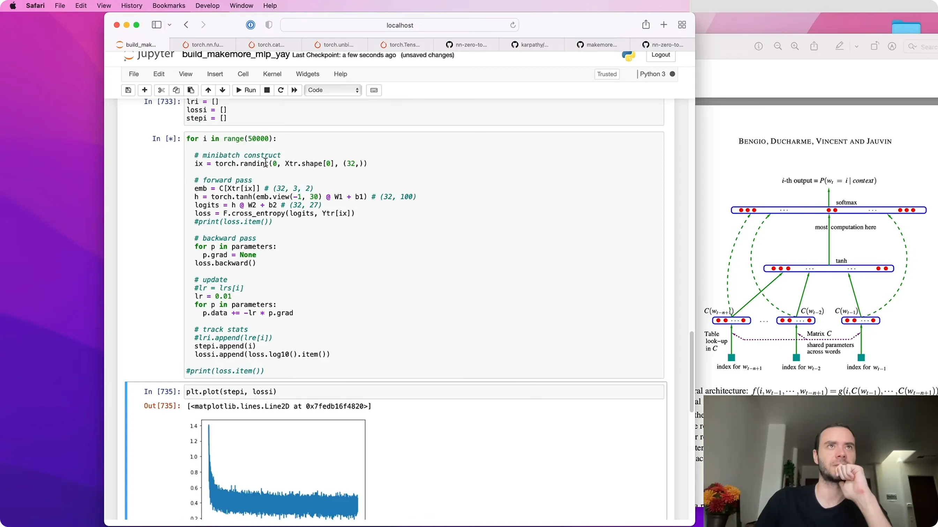Interrupt the kernel with the stop icon

(x=267, y=90)
